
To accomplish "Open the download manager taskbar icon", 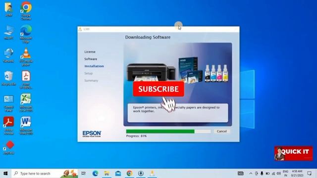I will point(141,174).
